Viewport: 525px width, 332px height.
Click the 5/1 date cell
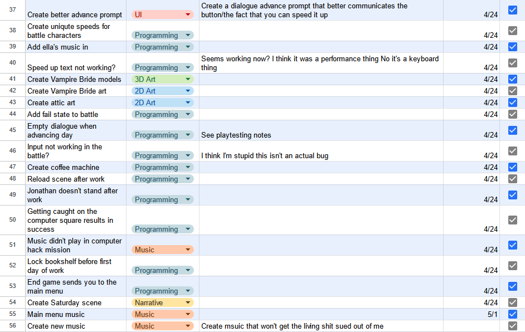pyautogui.click(x=471, y=314)
